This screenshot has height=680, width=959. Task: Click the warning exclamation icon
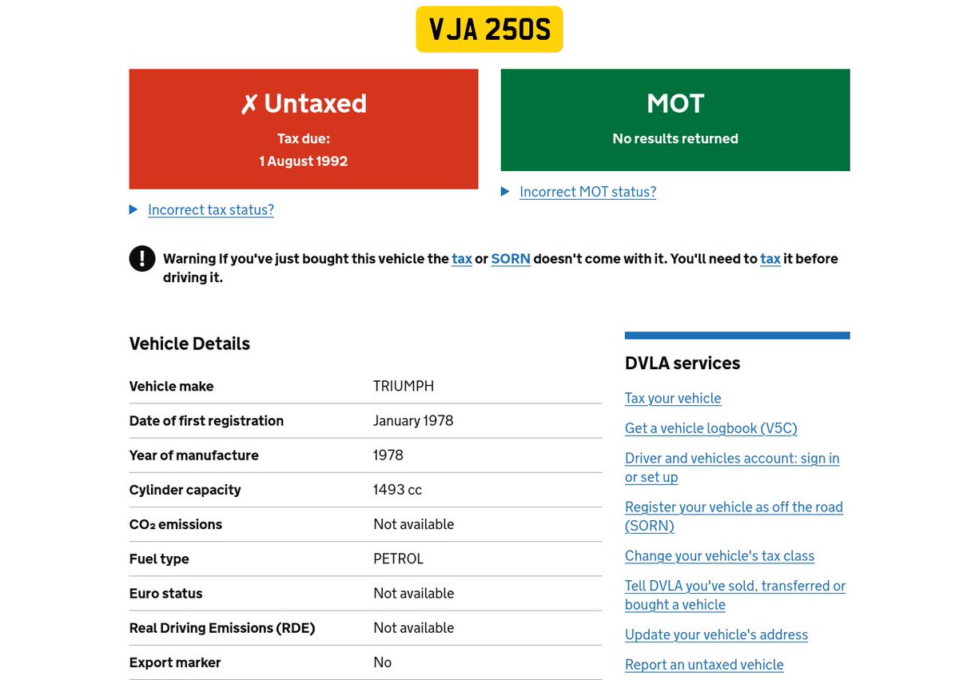(142, 258)
